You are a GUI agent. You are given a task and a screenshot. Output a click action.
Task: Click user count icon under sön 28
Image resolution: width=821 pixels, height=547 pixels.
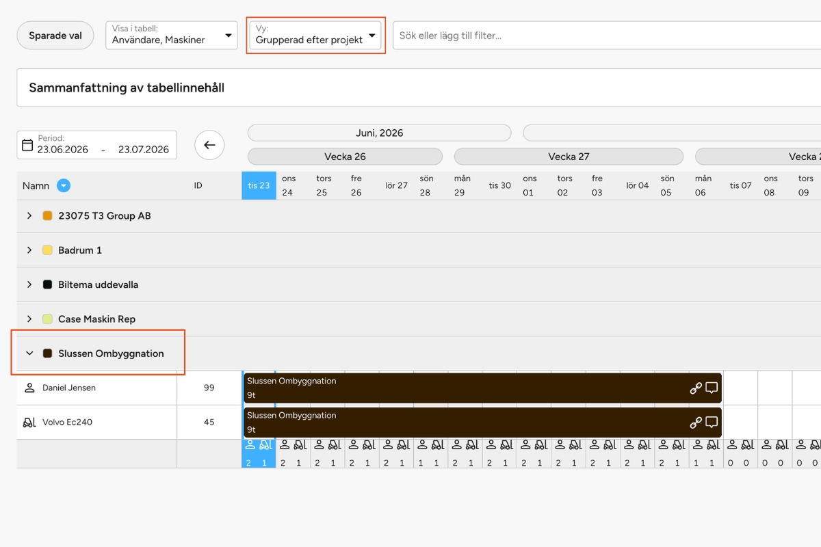(421, 444)
